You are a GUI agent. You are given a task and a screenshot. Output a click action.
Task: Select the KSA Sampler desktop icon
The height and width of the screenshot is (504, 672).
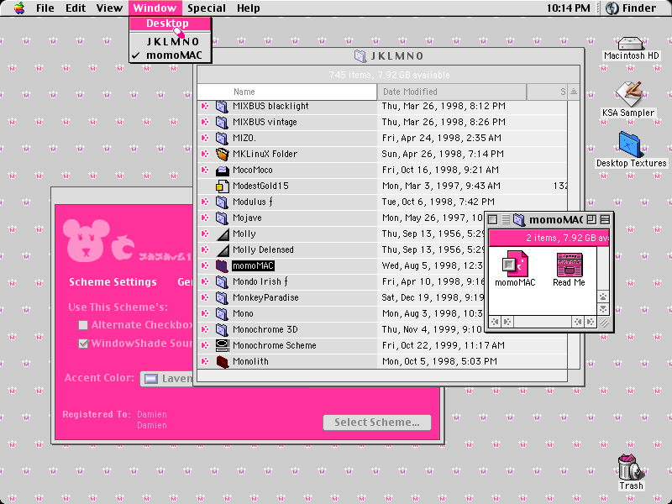coord(628,94)
